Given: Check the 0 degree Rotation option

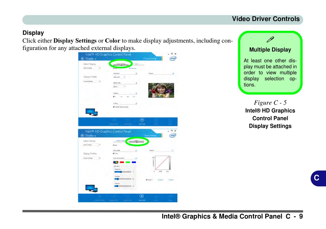Looking at the screenshot, I should [114, 97].
